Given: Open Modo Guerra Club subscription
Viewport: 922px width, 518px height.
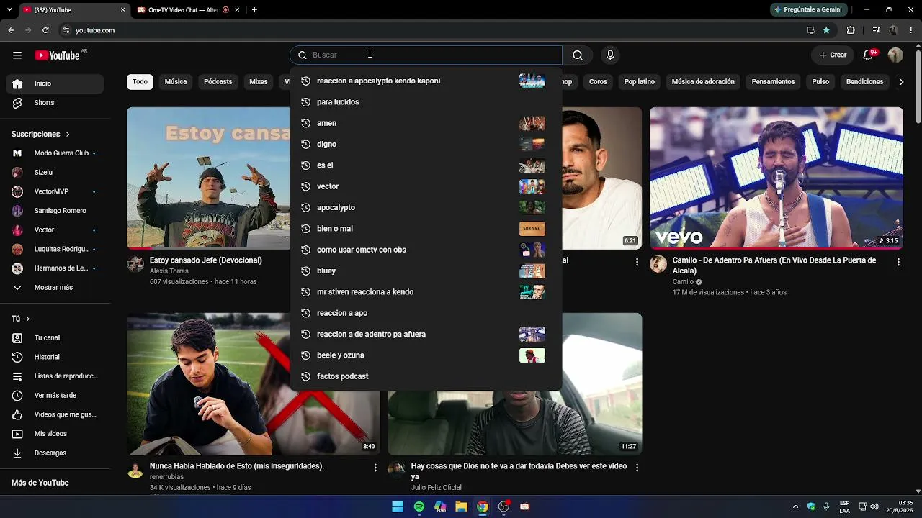Looking at the screenshot, I should (55, 153).
